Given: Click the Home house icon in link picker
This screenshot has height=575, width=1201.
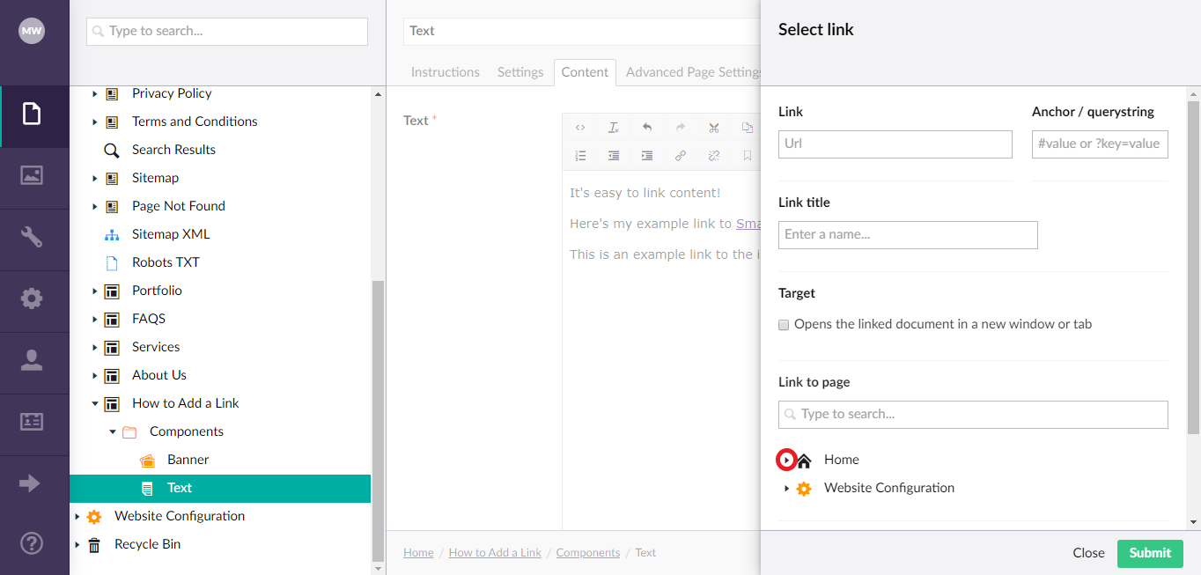Looking at the screenshot, I should (804, 460).
